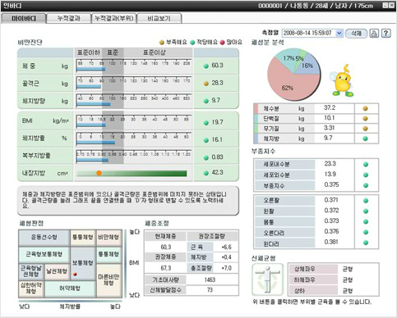
Task: Select the 비교보기 tab
Action: tap(159, 18)
